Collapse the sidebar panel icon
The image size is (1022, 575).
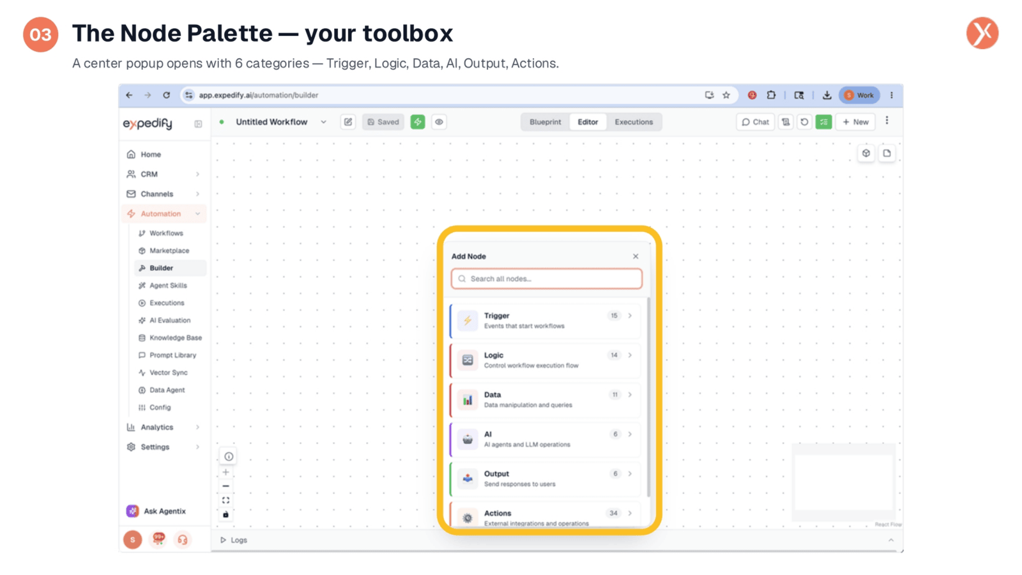tap(198, 124)
